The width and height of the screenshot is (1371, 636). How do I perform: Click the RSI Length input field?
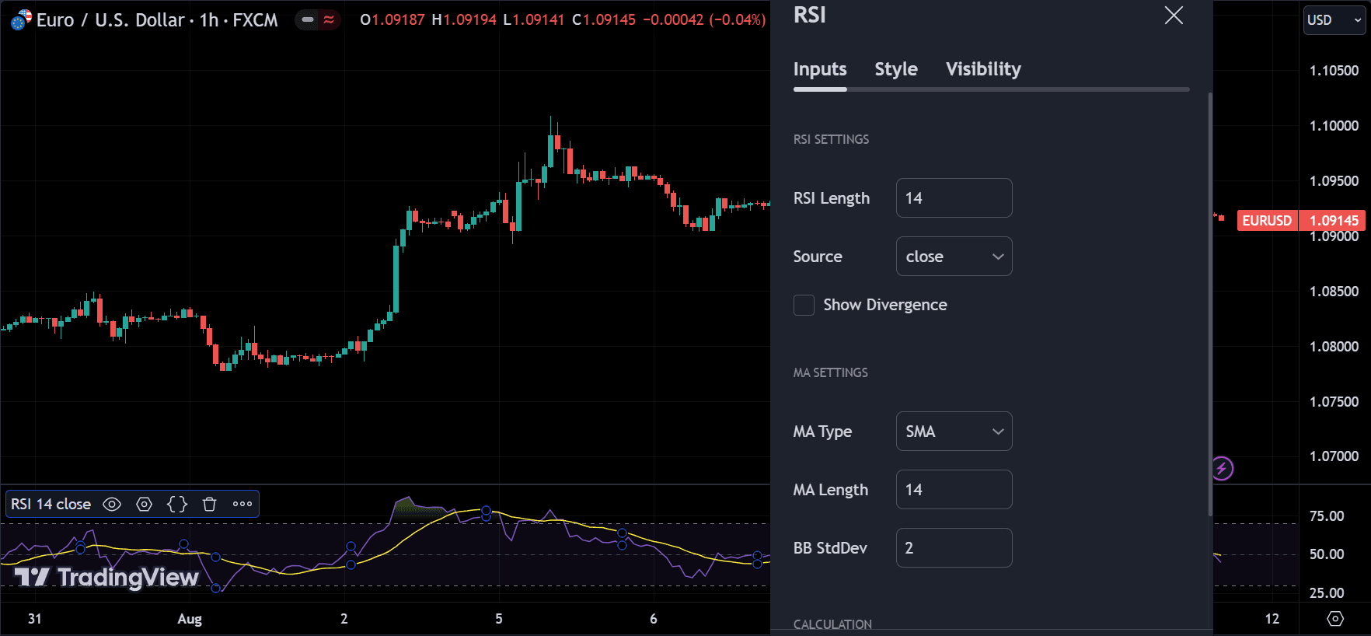click(954, 198)
